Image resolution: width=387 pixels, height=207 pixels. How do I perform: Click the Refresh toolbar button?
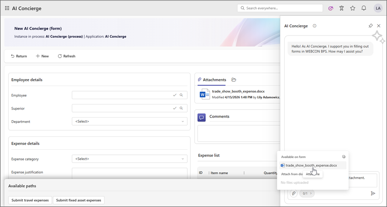pos(67,56)
